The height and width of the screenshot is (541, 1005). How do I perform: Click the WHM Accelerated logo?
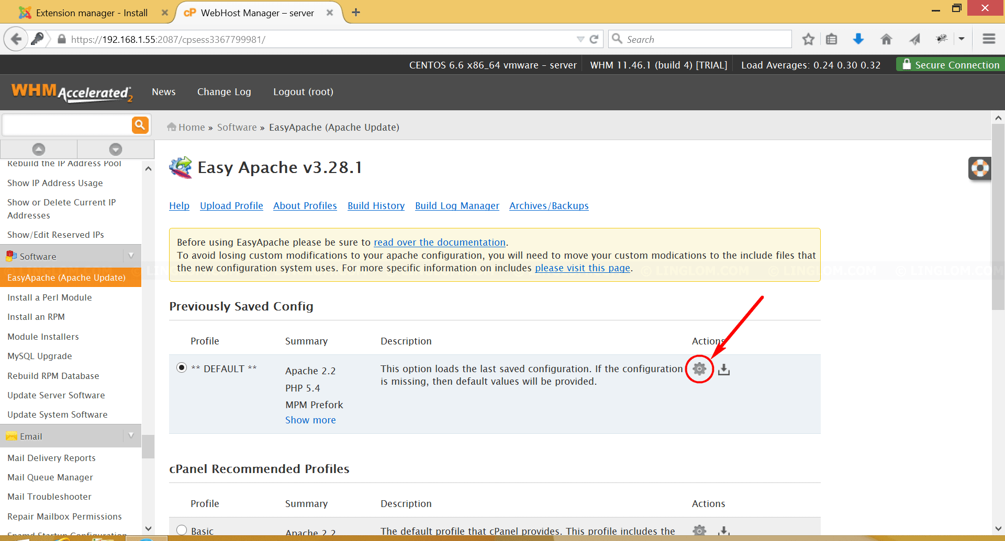[x=72, y=93]
